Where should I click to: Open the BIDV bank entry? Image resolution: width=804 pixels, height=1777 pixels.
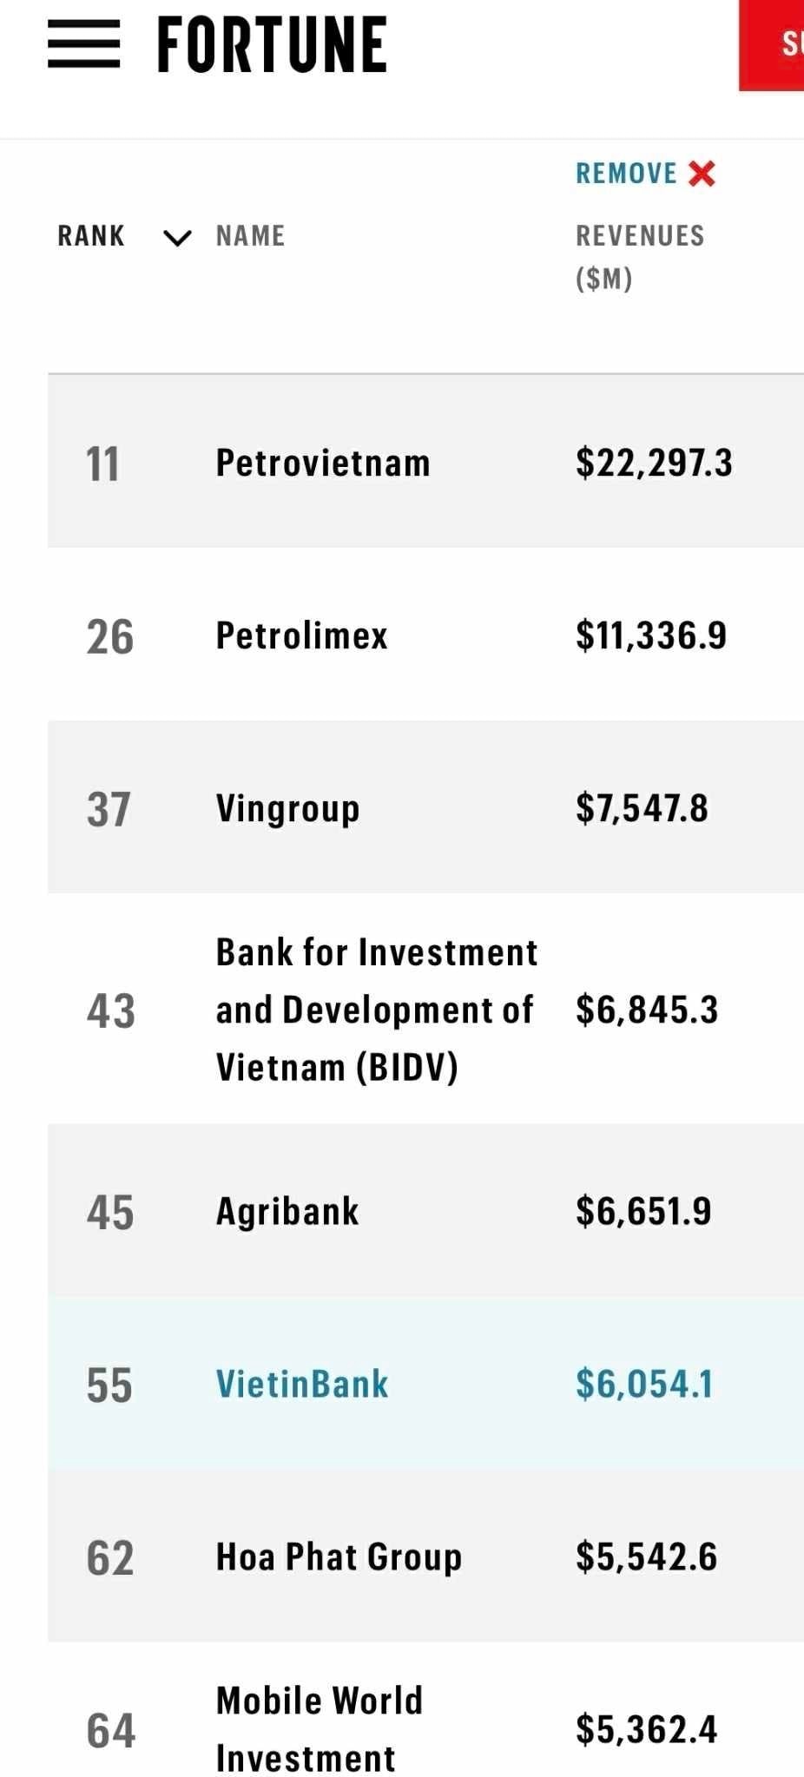click(376, 1010)
